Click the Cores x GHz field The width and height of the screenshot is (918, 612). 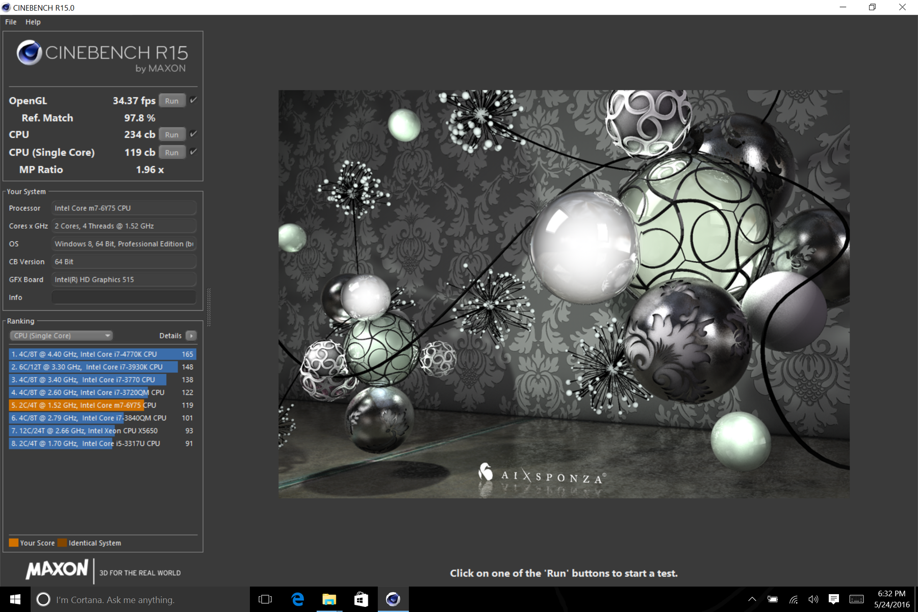[x=124, y=226]
